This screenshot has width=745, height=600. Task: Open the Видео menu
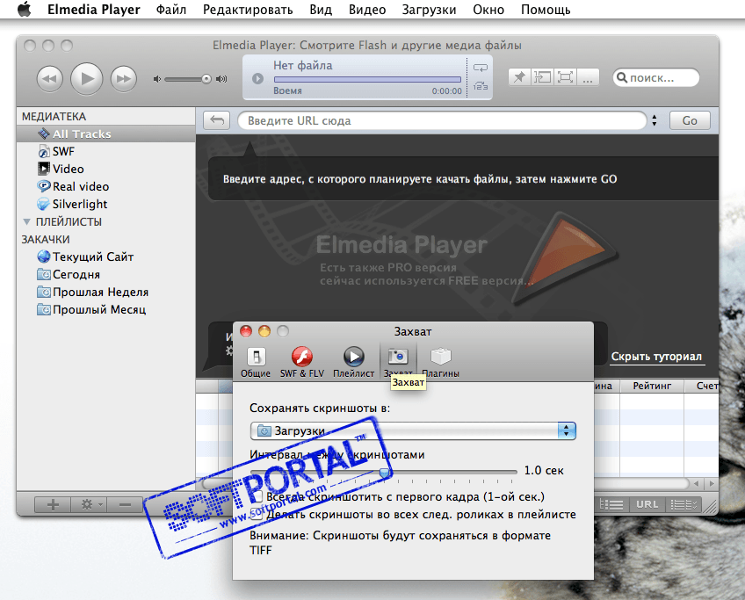(367, 10)
